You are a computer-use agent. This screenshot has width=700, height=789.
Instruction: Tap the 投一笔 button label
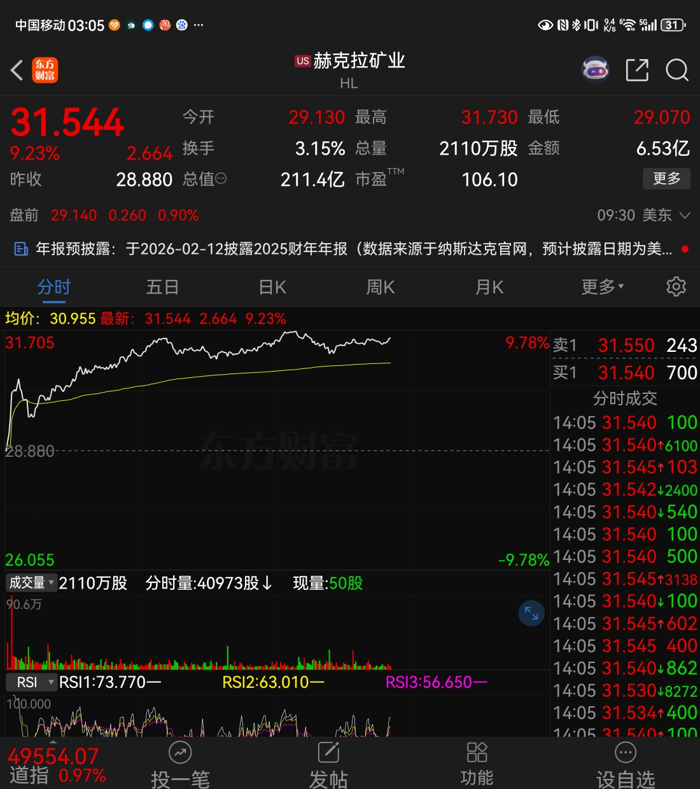click(x=180, y=779)
